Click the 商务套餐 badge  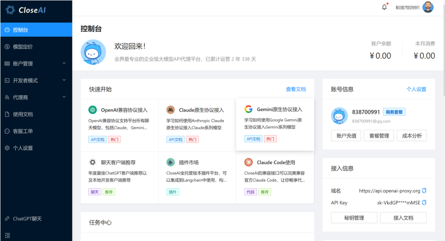[x=394, y=112]
